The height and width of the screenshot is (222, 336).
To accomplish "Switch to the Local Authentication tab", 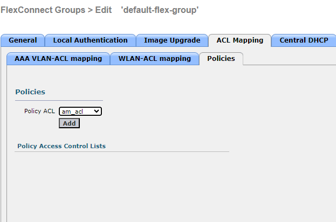I will (90, 40).
